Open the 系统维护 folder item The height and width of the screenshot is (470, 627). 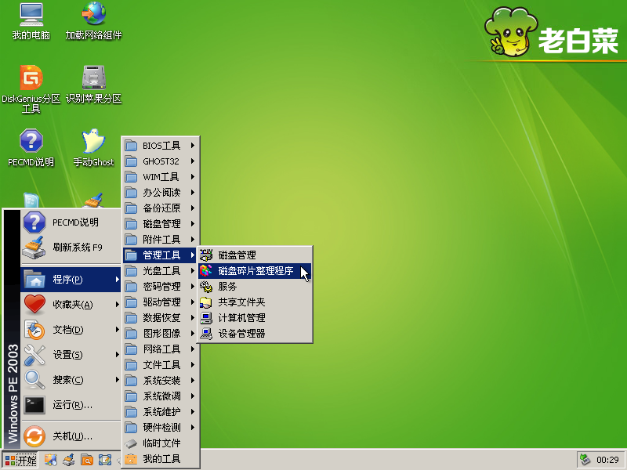(161, 412)
